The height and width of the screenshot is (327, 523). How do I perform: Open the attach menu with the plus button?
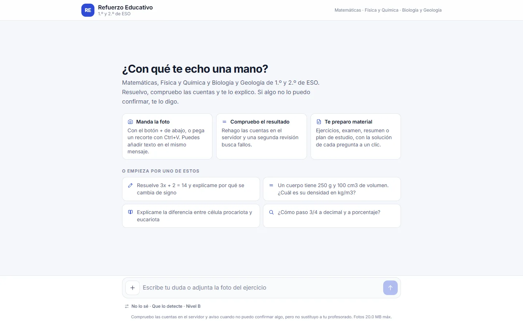click(133, 288)
